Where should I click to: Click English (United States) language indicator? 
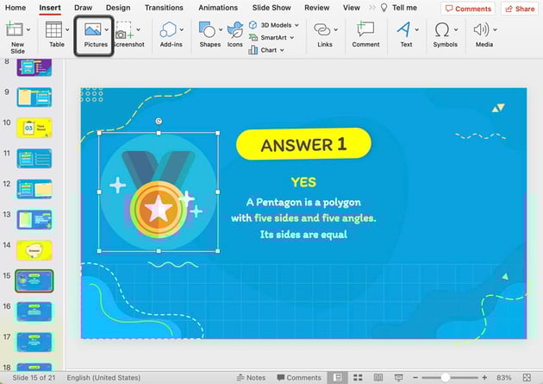(x=103, y=377)
